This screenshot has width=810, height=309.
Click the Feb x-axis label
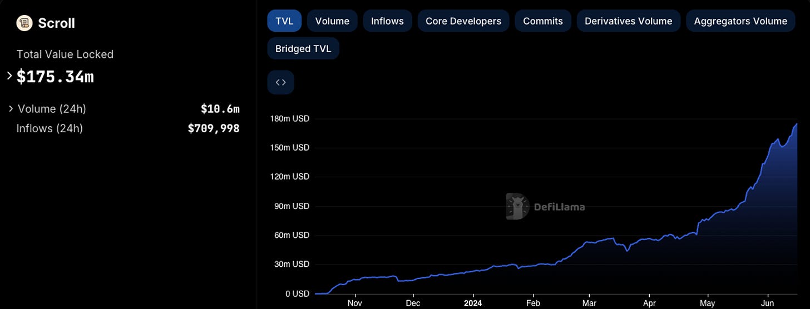pos(533,303)
